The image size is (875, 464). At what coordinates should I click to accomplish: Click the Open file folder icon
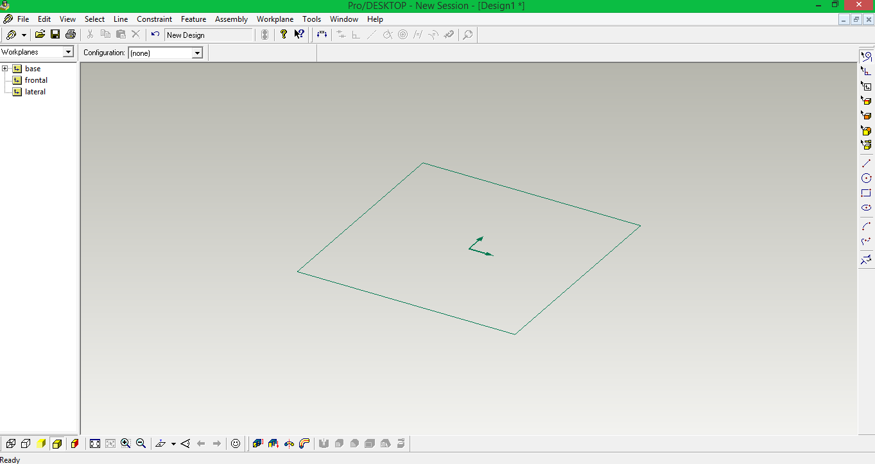tap(40, 35)
